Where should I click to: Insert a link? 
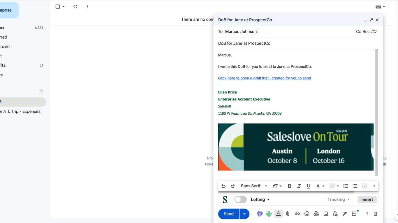click(297, 214)
